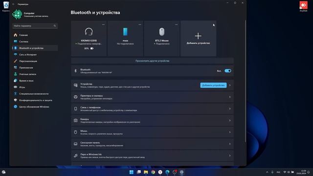Viewport: 313px width, 176px height.
Task: Open the phone device card icon
Action: point(125,32)
